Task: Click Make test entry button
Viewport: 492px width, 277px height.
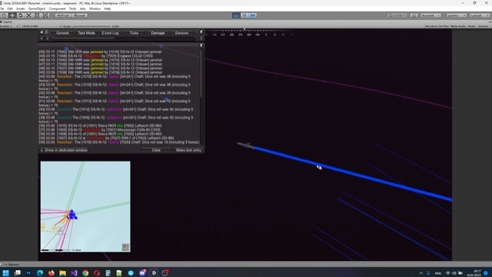Action: click(x=189, y=150)
